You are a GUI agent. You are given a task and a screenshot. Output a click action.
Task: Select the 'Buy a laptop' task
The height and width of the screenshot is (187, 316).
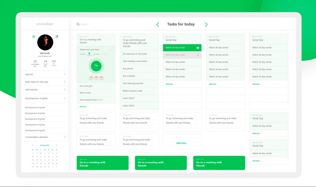tap(139, 76)
